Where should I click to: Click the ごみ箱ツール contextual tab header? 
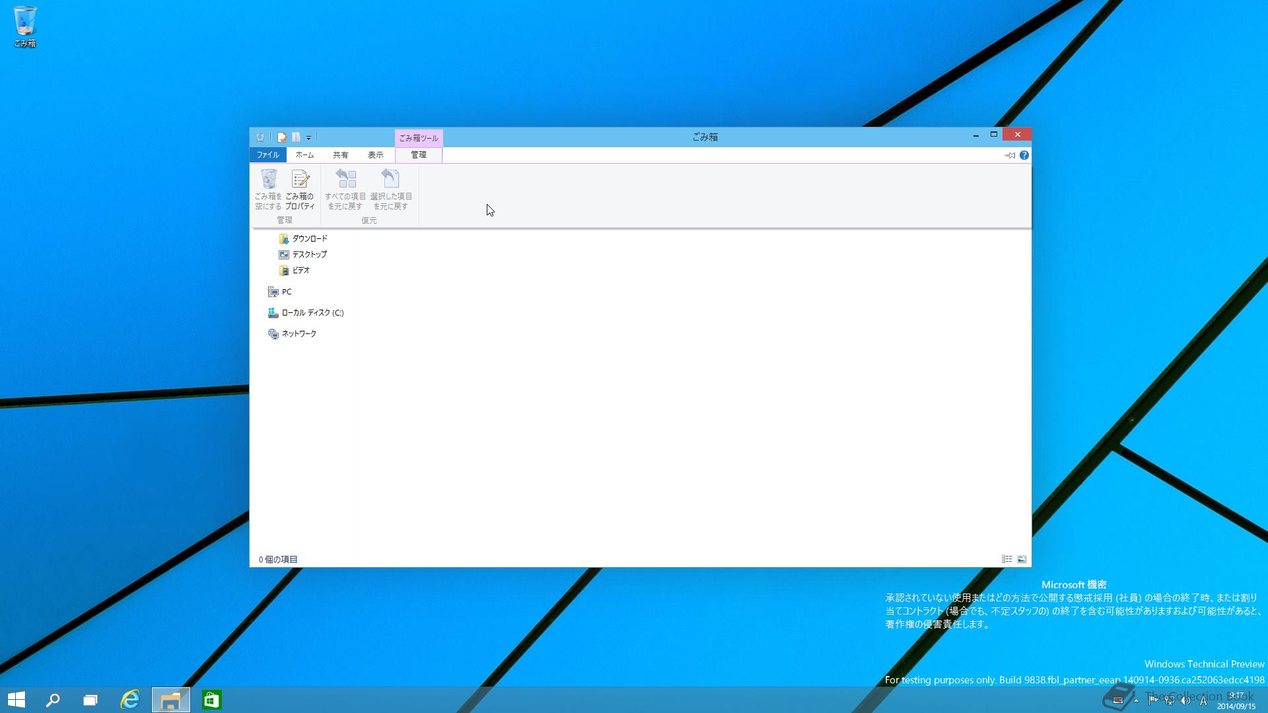point(419,138)
